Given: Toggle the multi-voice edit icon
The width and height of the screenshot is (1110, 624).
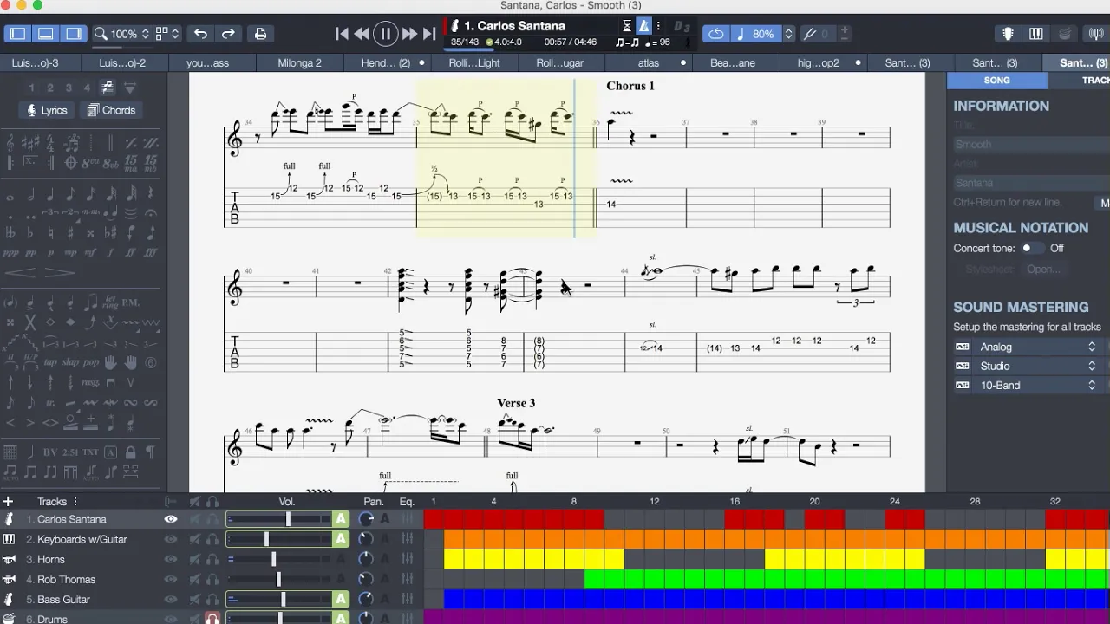Looking at the screenshot, I should click(108, 88).
